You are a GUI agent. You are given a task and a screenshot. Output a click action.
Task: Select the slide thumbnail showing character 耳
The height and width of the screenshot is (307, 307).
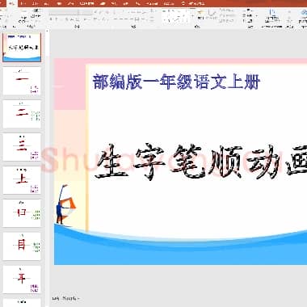(x=22, y=280)
